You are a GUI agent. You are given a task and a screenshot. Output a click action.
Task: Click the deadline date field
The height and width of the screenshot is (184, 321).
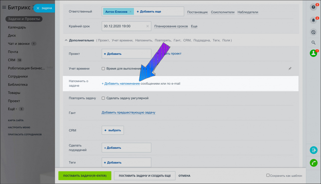click(x=123, y=26)
